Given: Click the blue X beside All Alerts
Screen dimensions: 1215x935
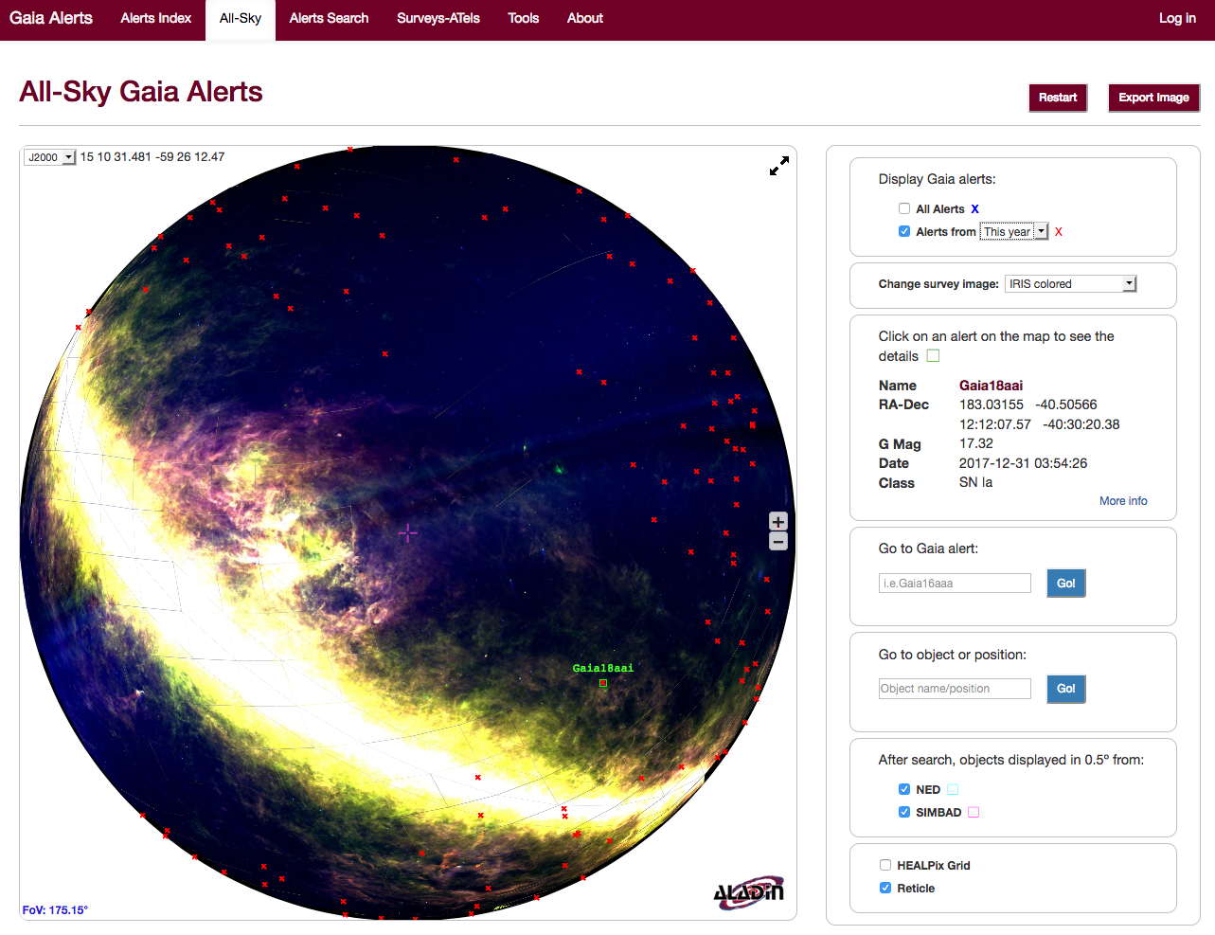Looking at the screenshot, I should click(974, 209).
